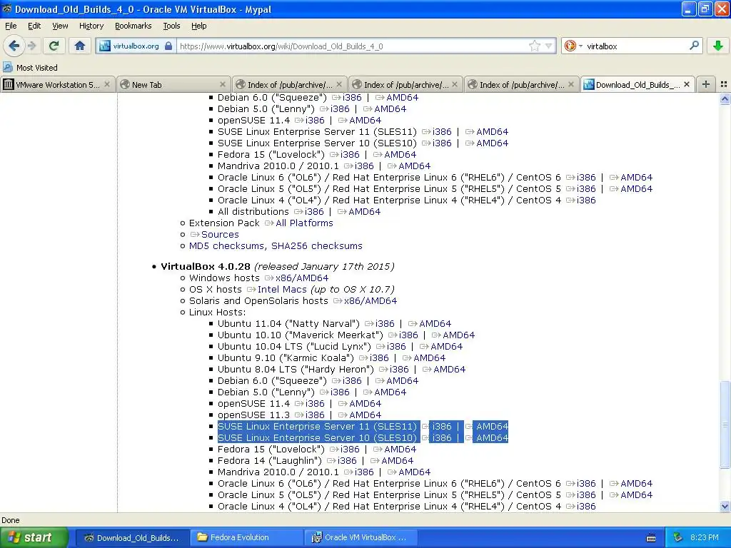Click the VirtualBox 4.0.28 heading text

pos(206,267)
